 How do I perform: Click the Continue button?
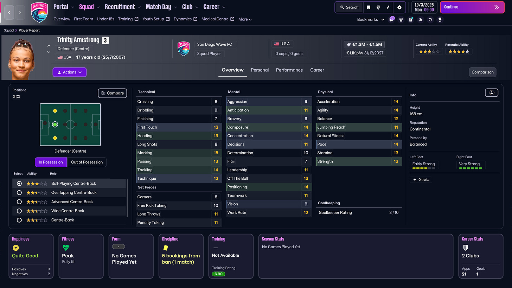472,7
